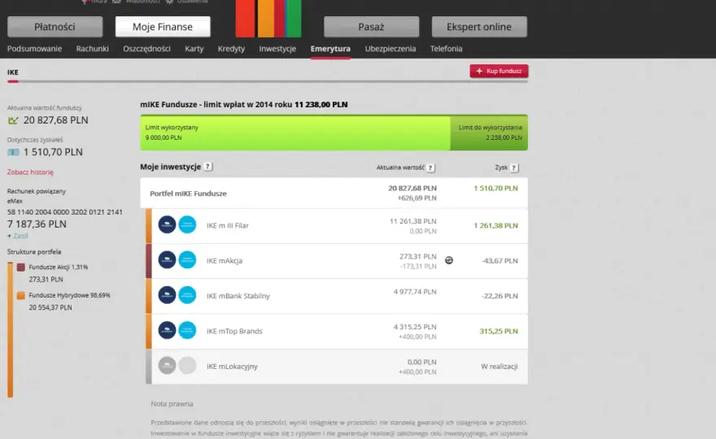The image size is (716, 439).
Task: Open the IKE mAkcja fund
Action: click(x=337, y=261)
